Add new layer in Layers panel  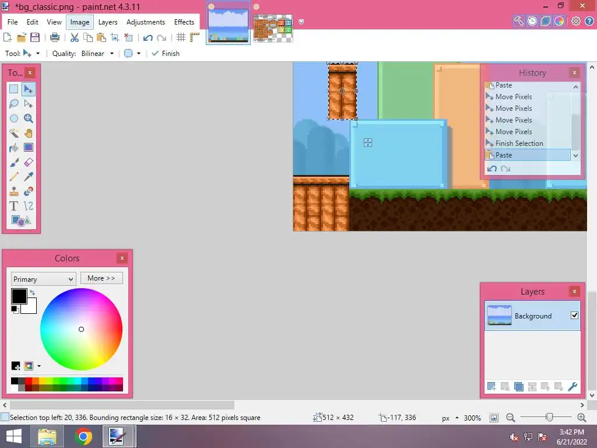[491, 387]
